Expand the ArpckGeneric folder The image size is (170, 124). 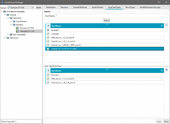tap(11, 21)
